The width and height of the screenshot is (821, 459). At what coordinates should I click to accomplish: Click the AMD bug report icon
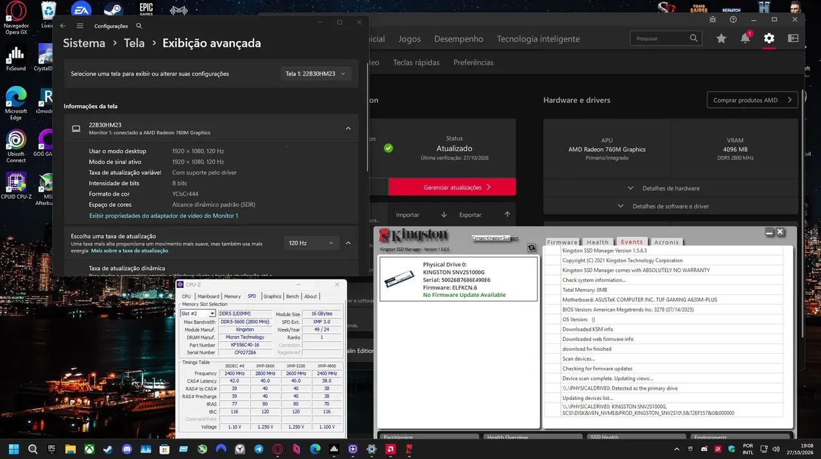click(713, 19)
